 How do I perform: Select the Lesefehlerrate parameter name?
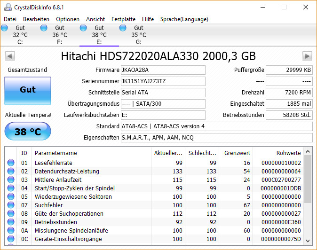[53, 163]
